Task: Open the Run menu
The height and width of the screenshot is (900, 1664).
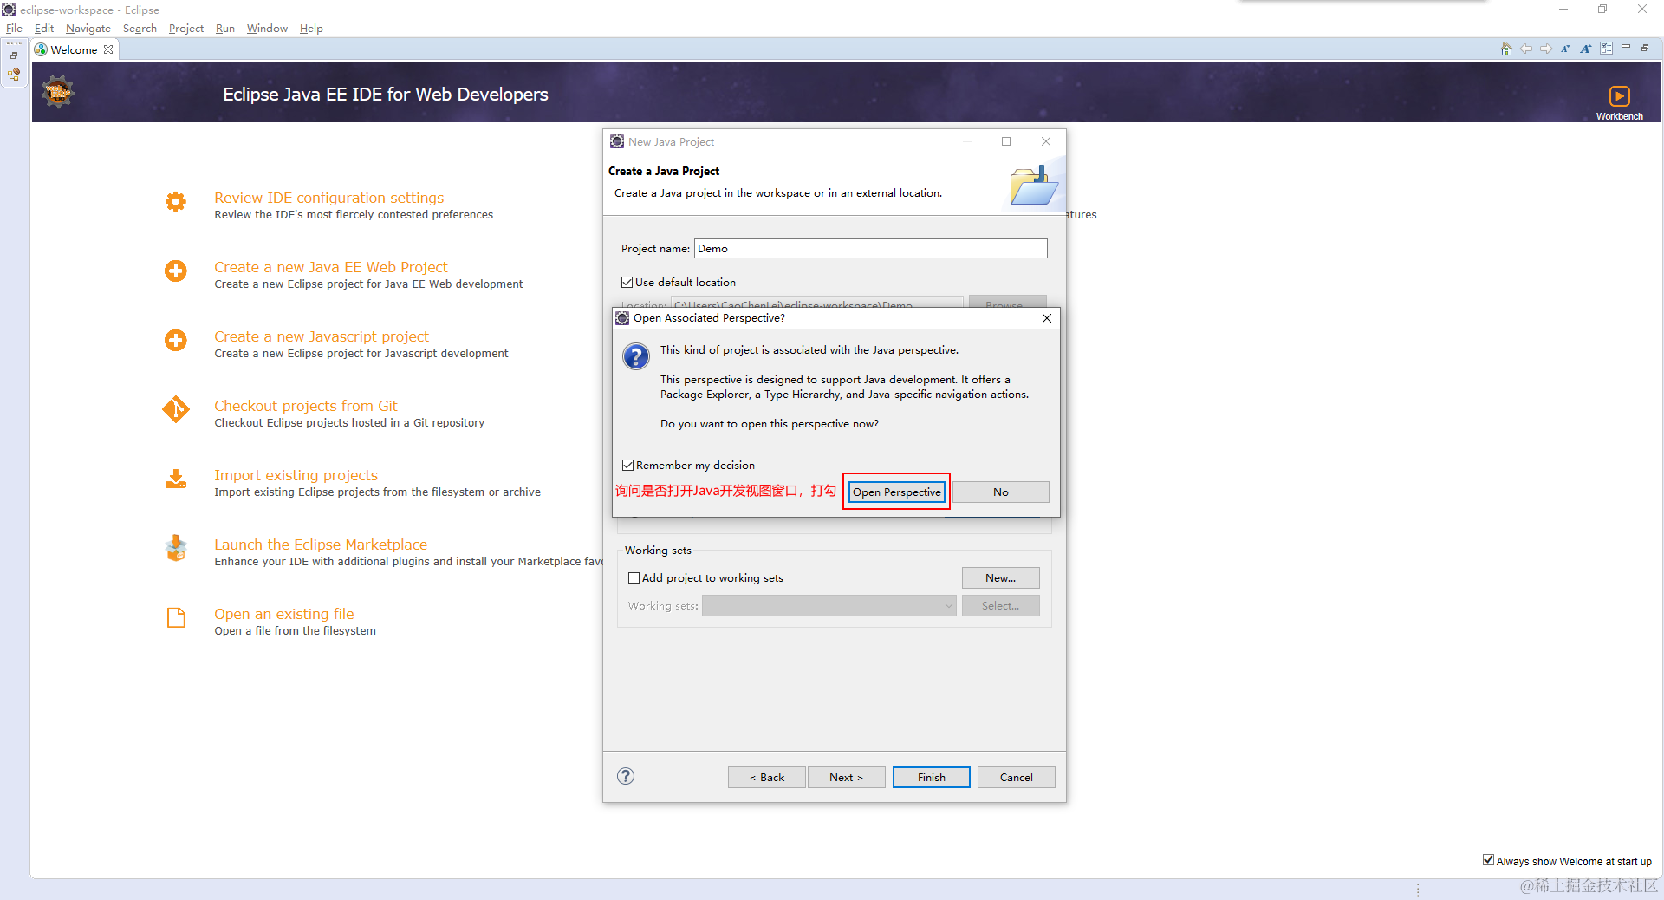Action: click(x=225, y=29)
